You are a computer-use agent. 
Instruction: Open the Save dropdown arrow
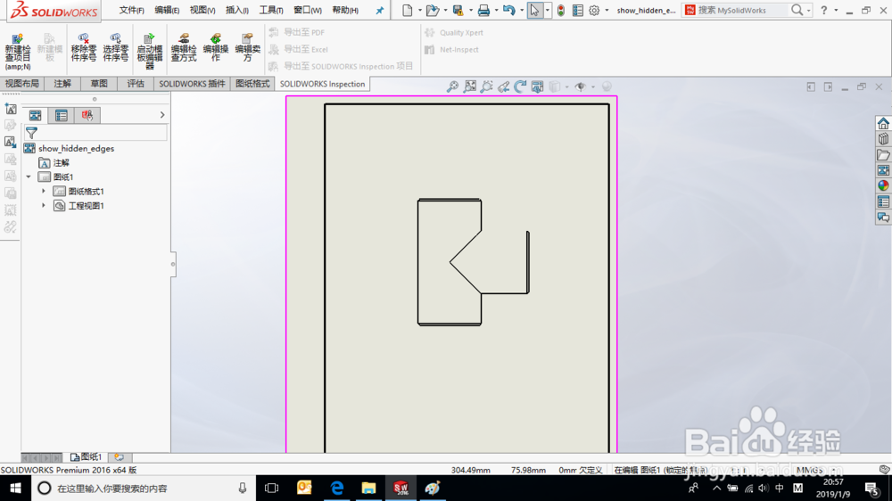470,10
